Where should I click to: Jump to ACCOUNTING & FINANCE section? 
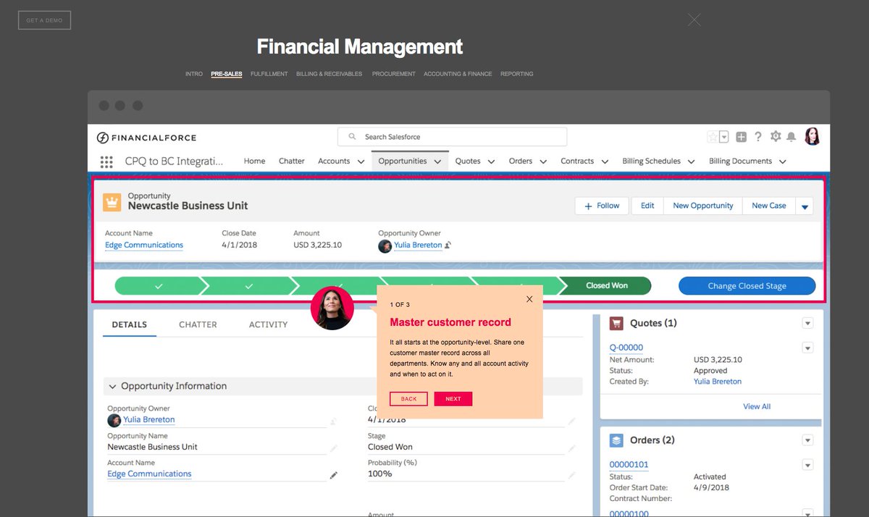click(458, 74)
